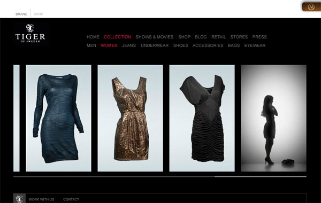Click the partially visible leftmost product panel
Screen dimensions: 321x203
pos(17,118)
